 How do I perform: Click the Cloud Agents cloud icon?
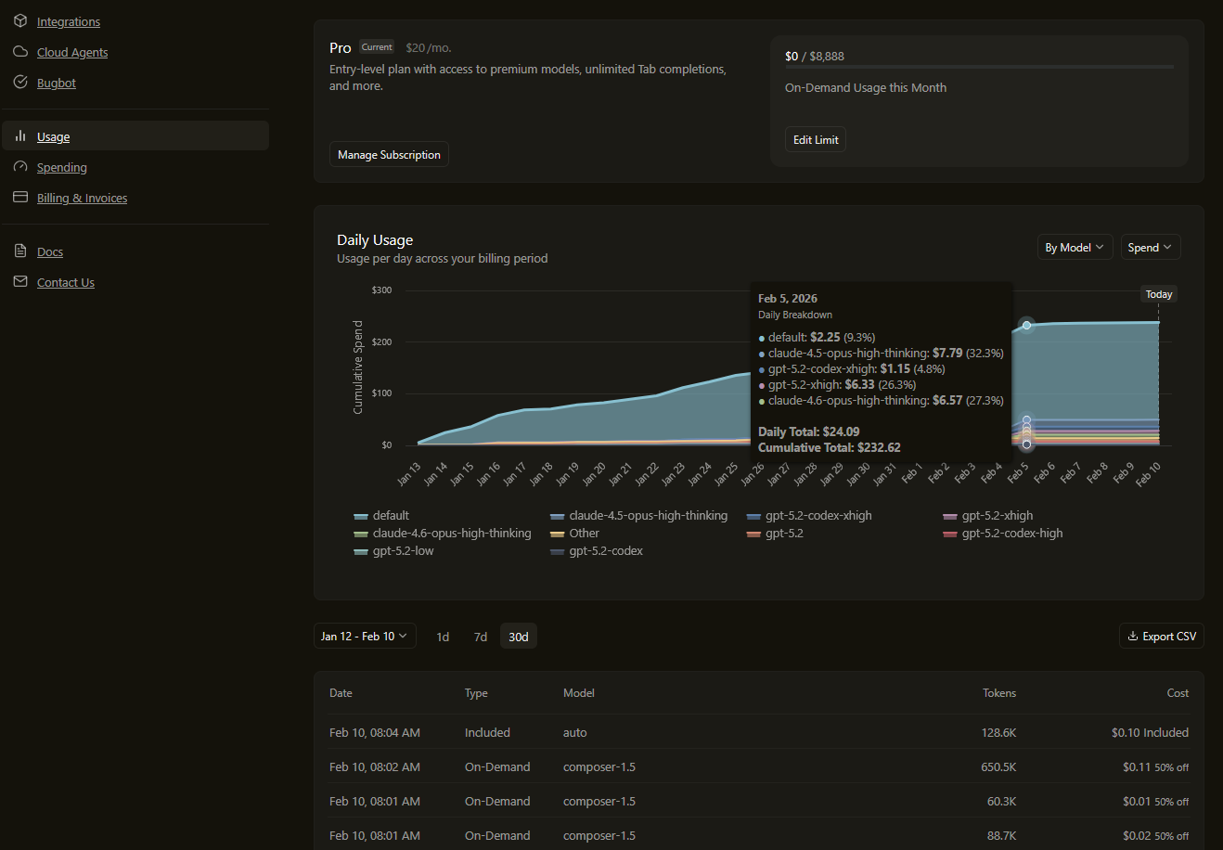pos(20,52)
